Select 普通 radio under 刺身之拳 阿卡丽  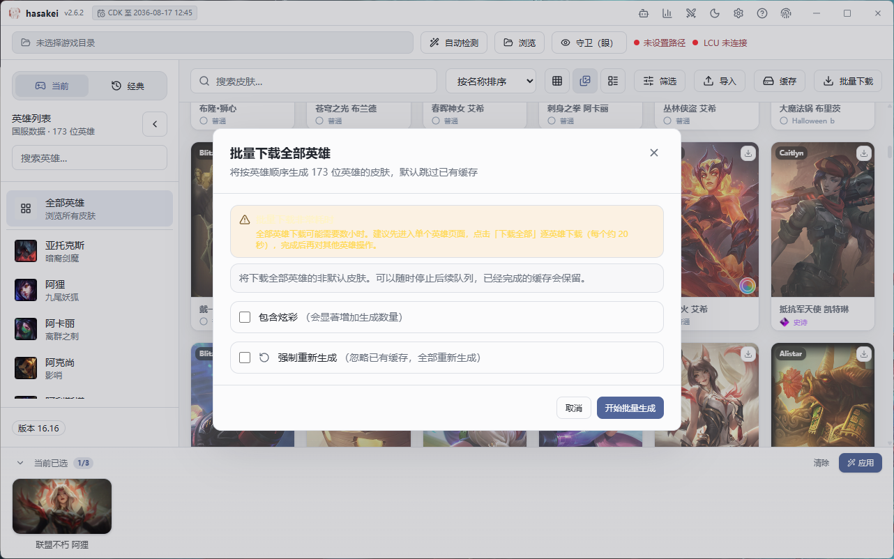pyautogui.click(x=551, y=121)
